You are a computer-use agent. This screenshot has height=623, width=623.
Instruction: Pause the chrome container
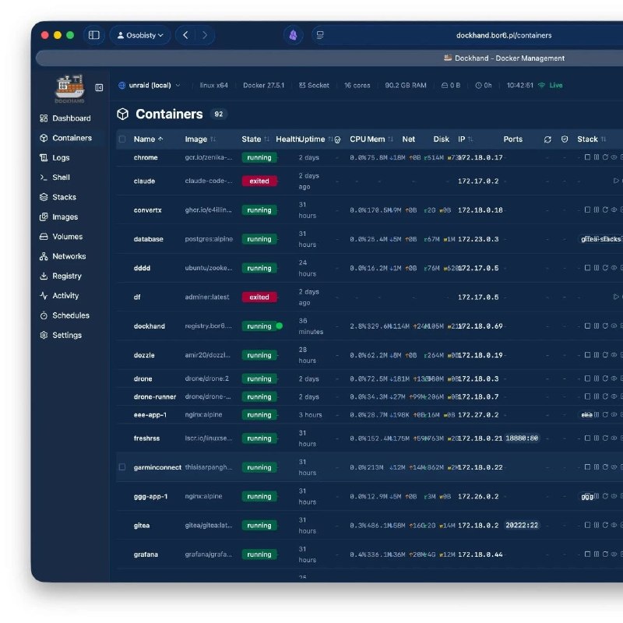[x=597, y=157]
